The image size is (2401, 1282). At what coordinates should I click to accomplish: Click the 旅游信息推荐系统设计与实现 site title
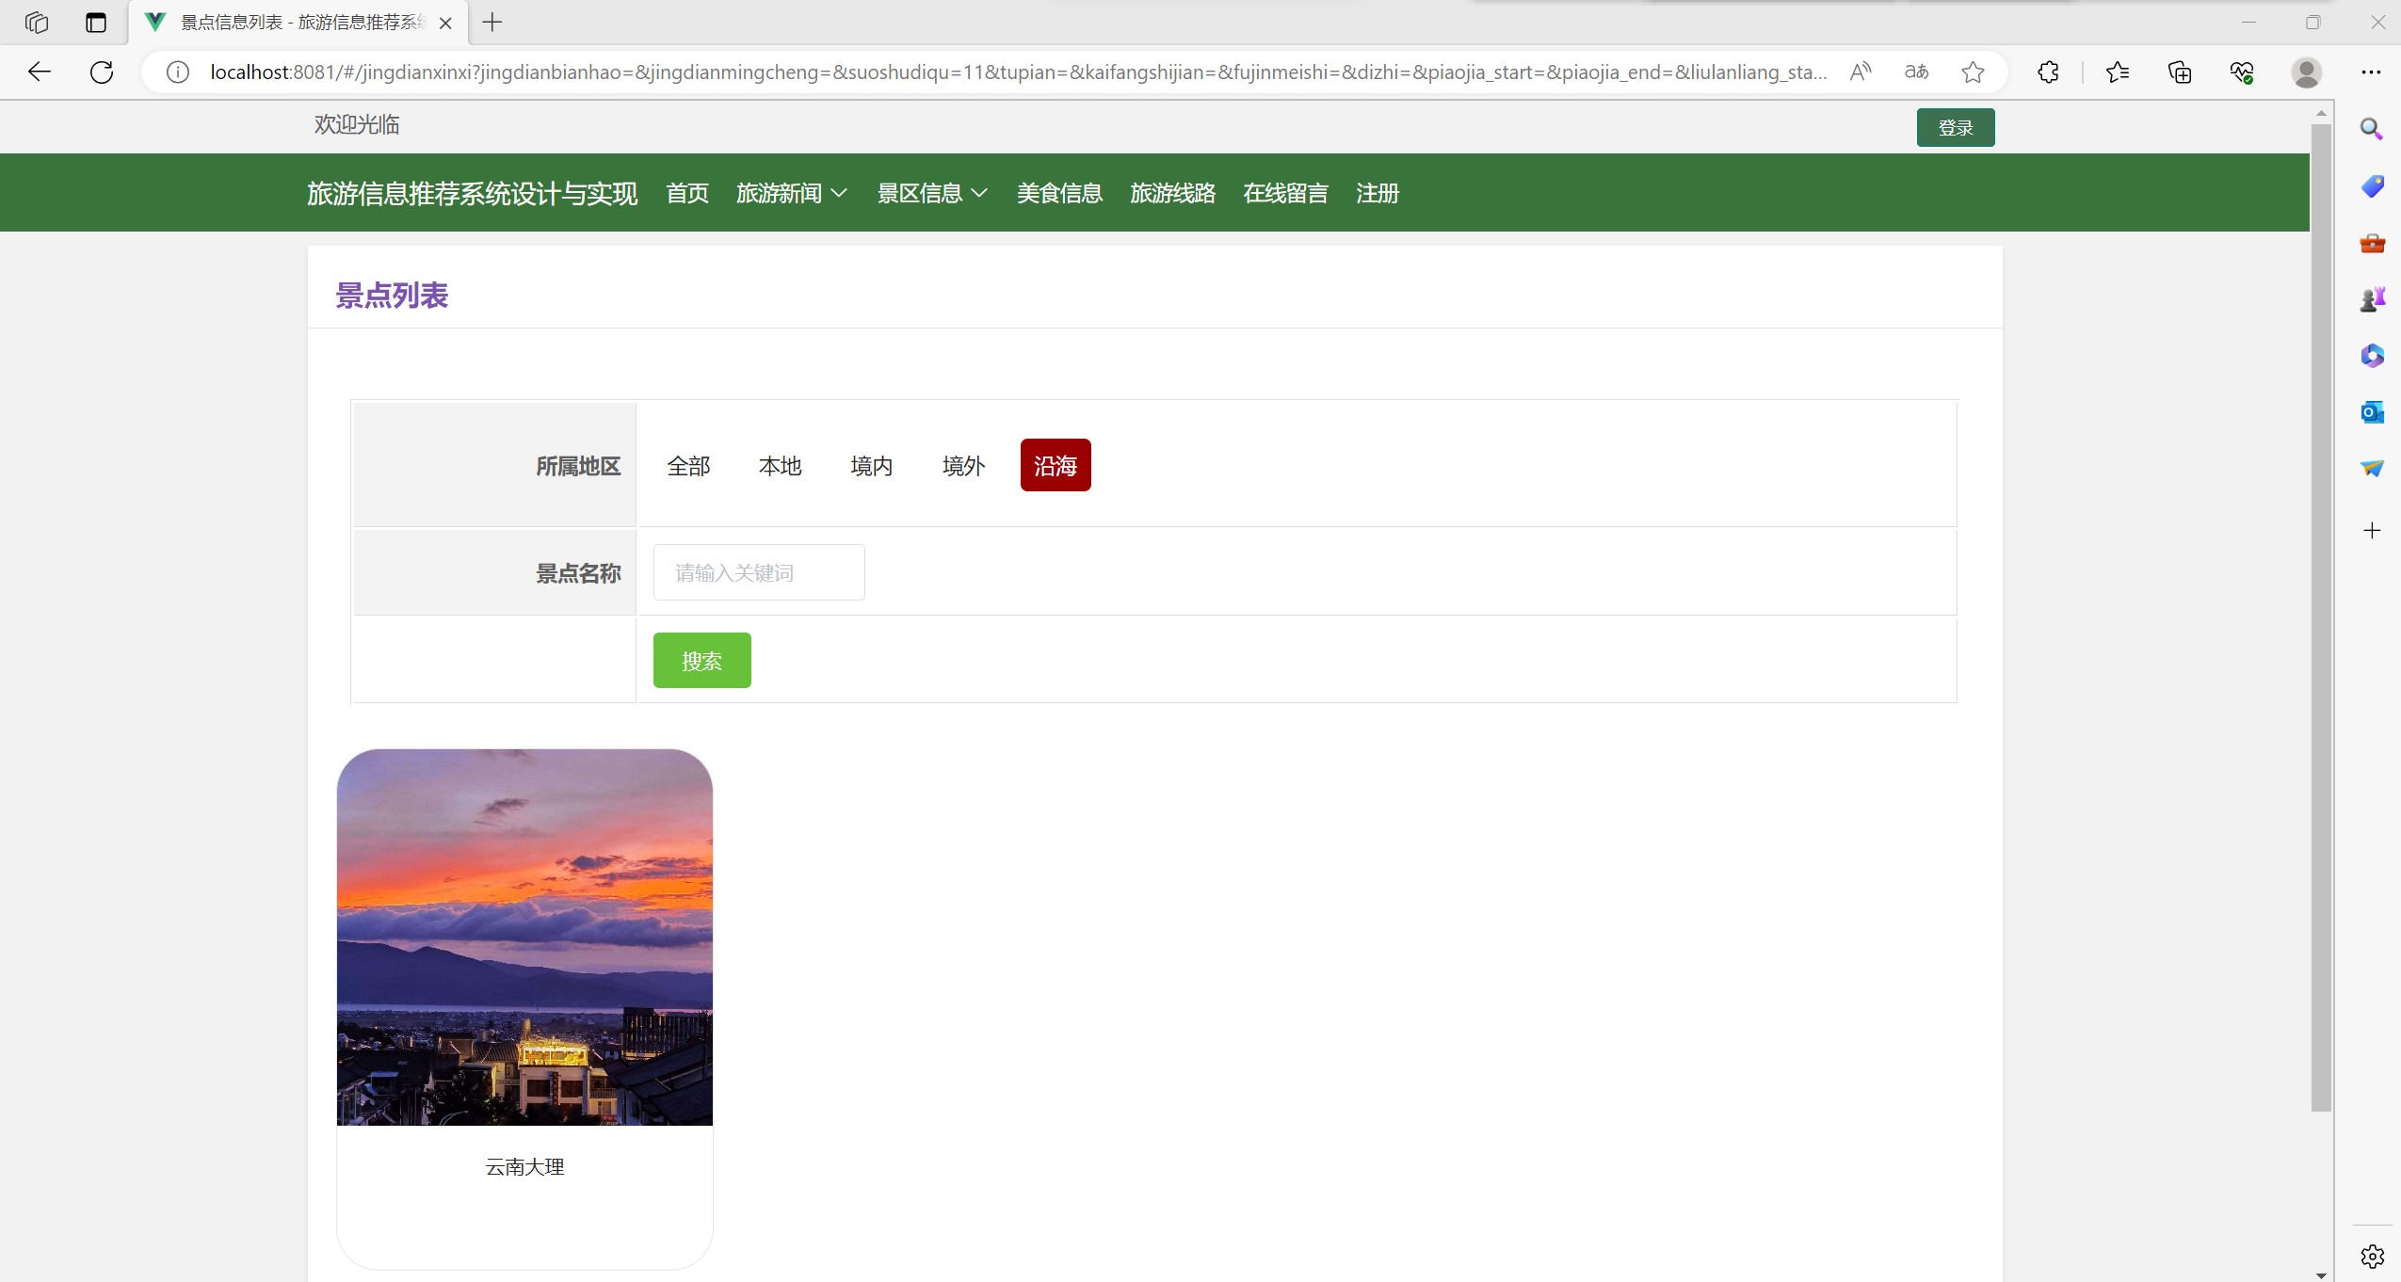point(472,193)
